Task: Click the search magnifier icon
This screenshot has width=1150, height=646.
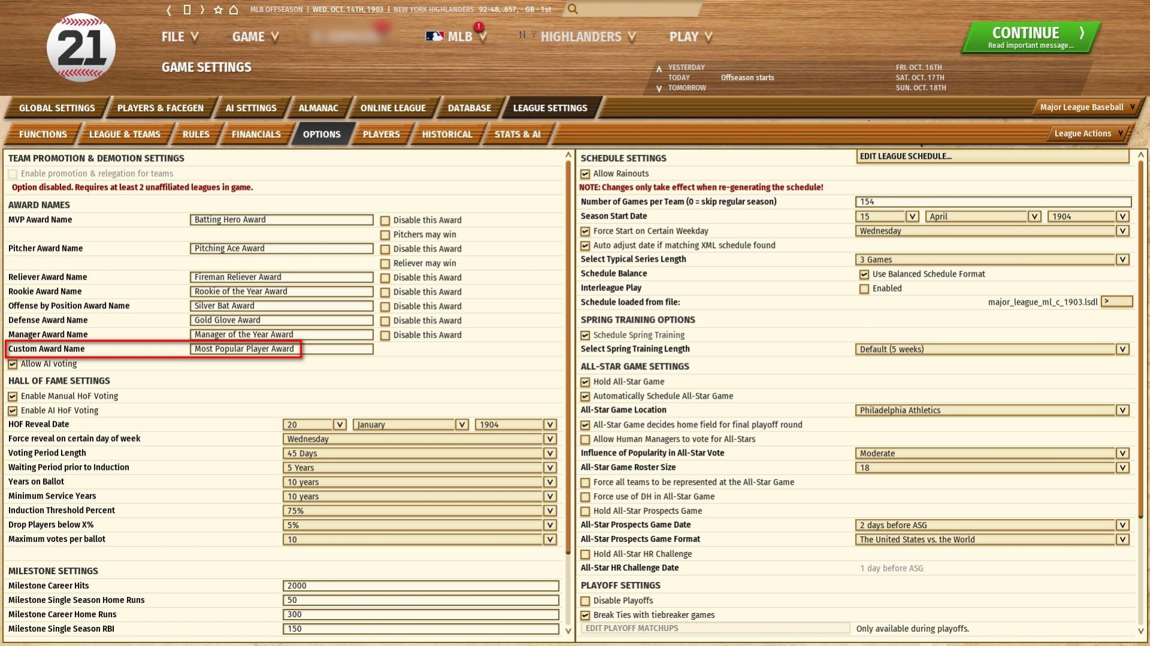Action: click(573, 10)
